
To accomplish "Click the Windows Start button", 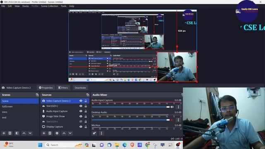I will [x=40, y=145].
